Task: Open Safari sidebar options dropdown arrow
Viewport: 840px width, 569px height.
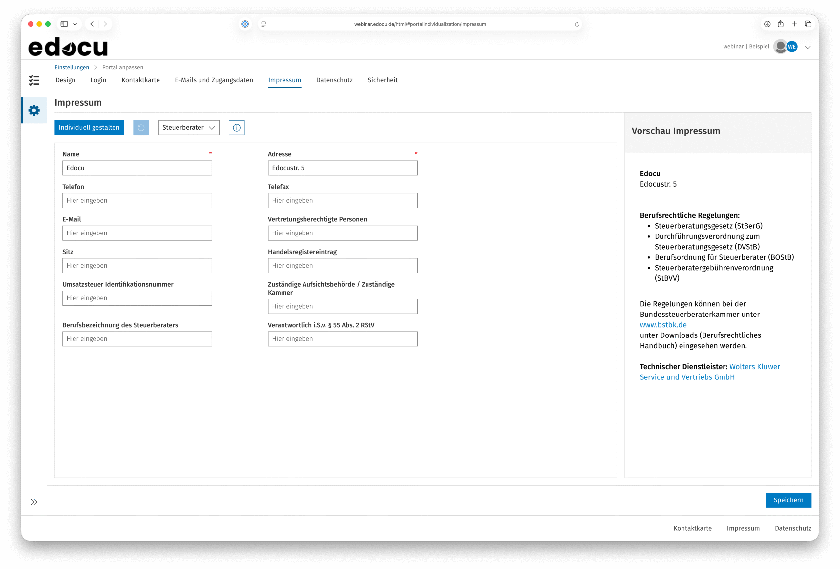Action: 75,24
